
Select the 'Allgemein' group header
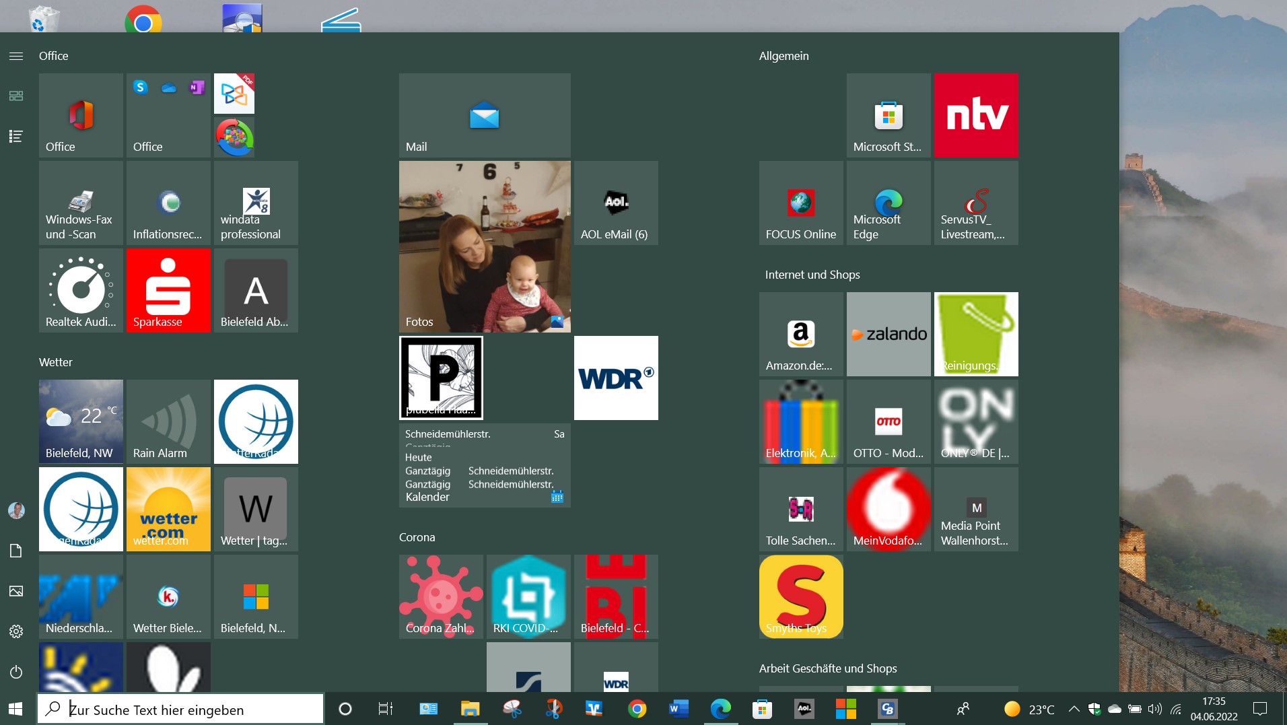[784, 56]
